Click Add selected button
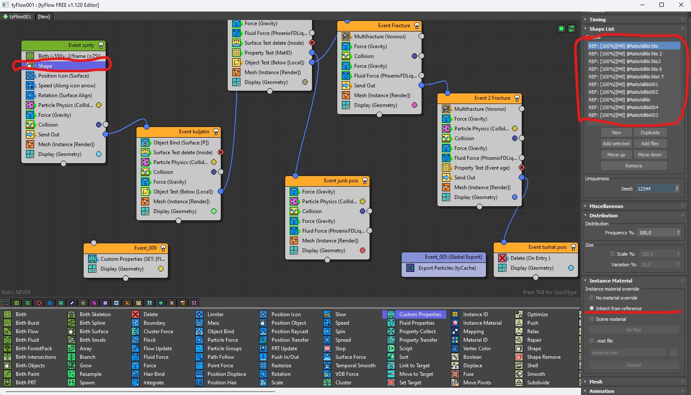The image size is (691, 395). coord(616,144)
